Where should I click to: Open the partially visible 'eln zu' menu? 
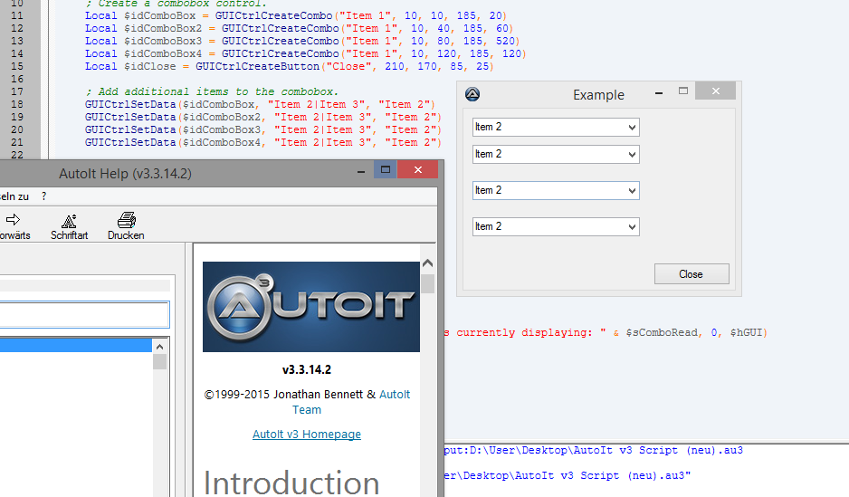(14, 196)
